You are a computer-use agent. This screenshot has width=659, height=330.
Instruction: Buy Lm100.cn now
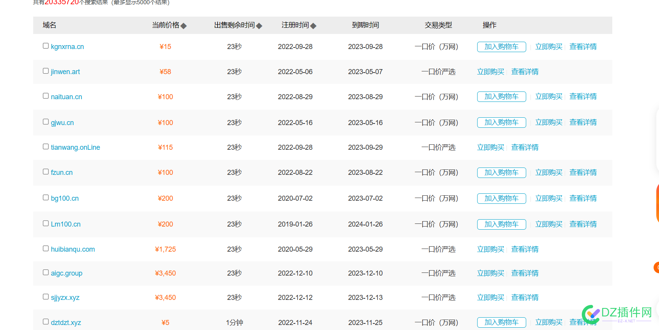[549, 224]
